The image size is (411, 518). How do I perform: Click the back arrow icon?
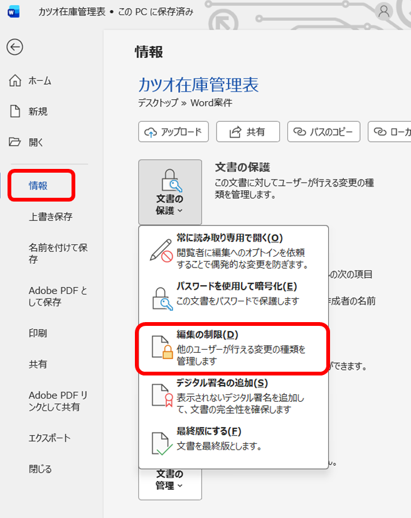(14, 47)
